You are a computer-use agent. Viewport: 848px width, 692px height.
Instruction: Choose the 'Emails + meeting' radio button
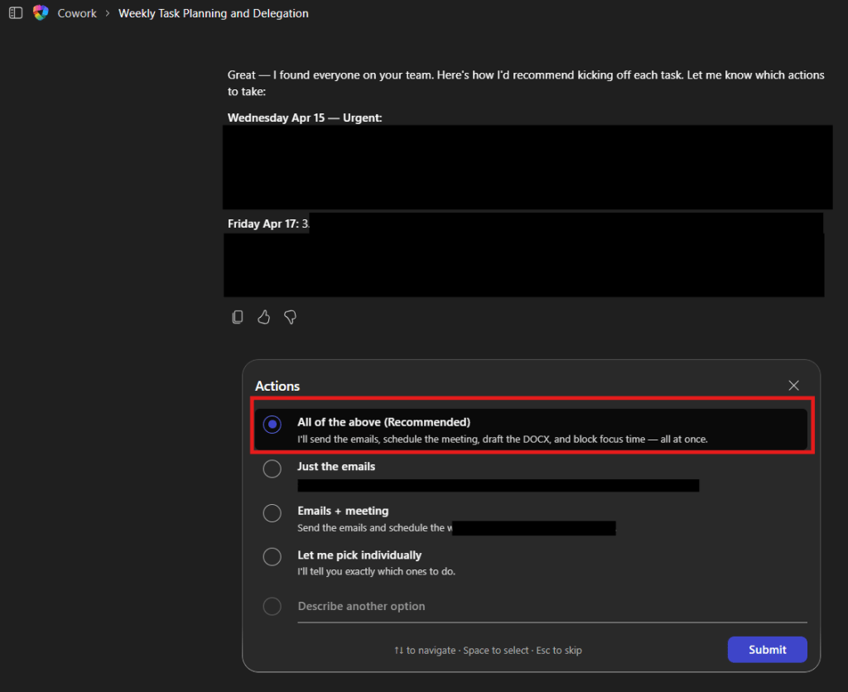[x=272, y=513]
